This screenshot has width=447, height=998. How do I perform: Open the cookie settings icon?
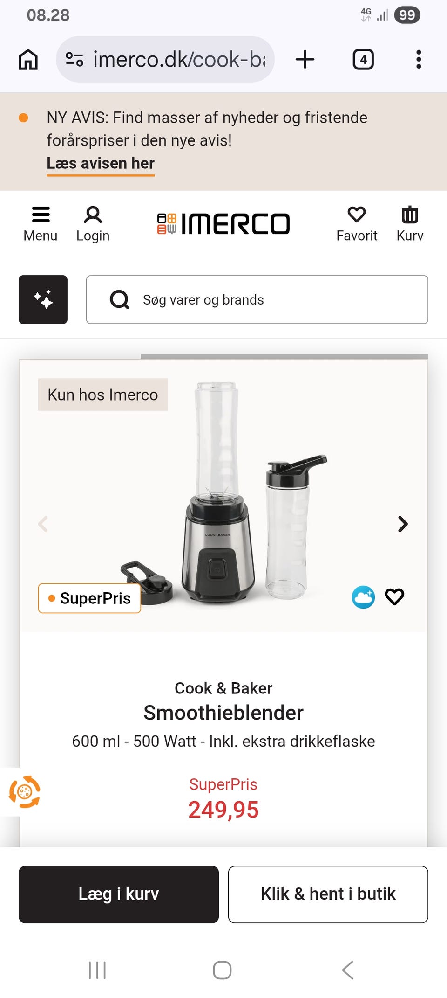(25, 791)
